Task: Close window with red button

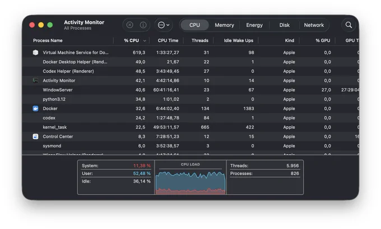Action: (32, 25)
